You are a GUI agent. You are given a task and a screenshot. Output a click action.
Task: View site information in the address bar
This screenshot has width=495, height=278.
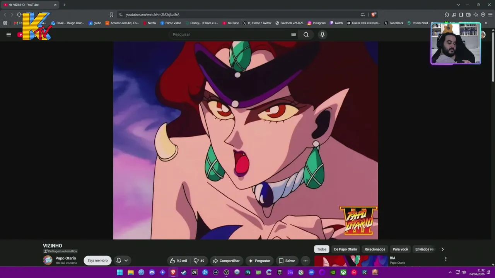pyautogui.click(x=121, y=15)
